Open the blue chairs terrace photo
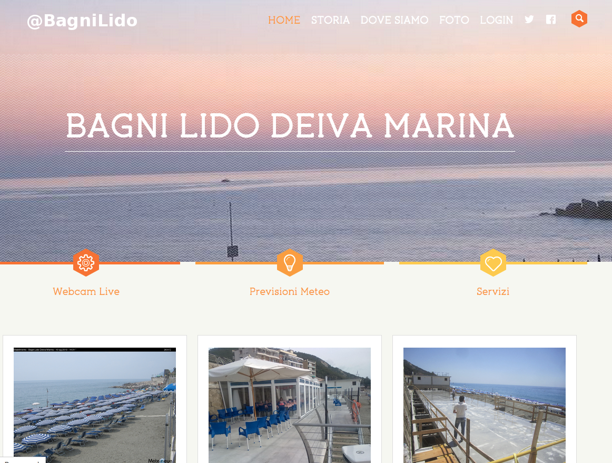 (290, 405)
